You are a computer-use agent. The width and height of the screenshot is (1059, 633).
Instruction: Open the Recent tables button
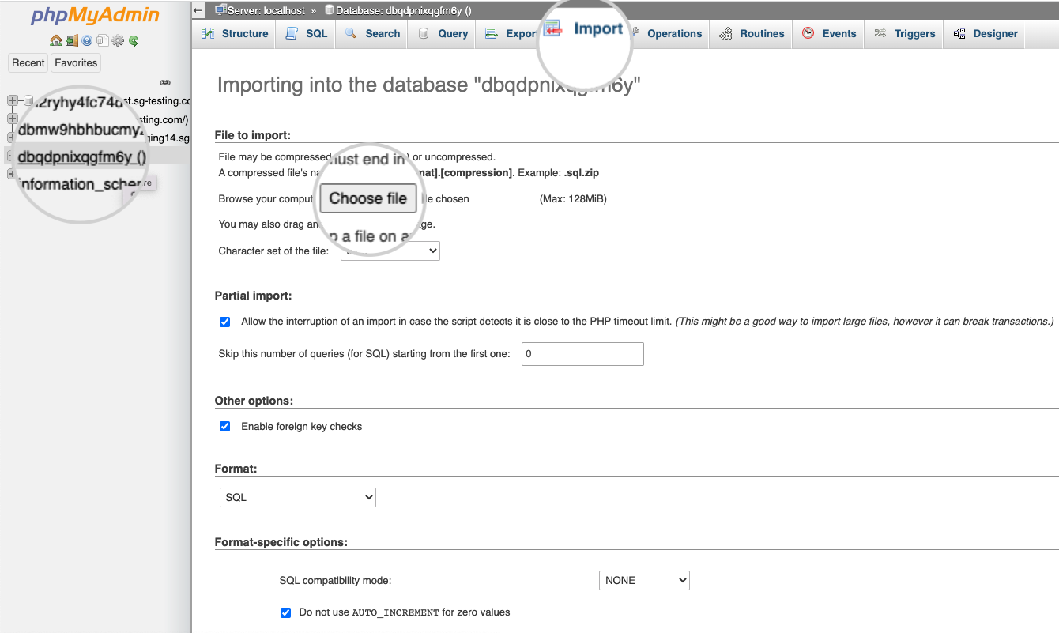coord(28,63)
